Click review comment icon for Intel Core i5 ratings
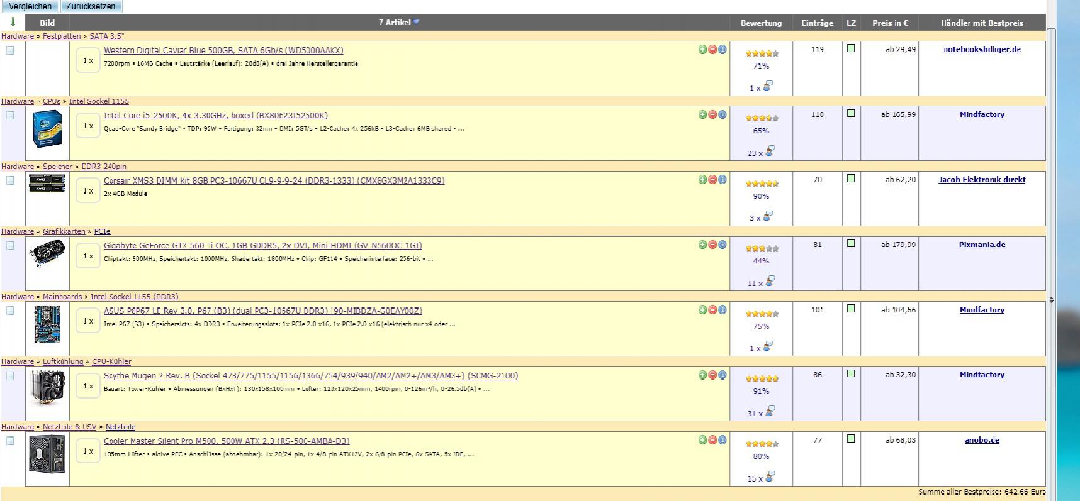 tap(770, 151)
